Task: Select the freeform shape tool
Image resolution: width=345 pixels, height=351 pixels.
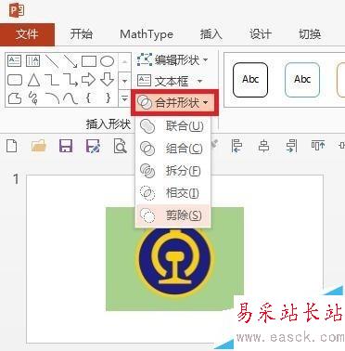Action: 15,98
